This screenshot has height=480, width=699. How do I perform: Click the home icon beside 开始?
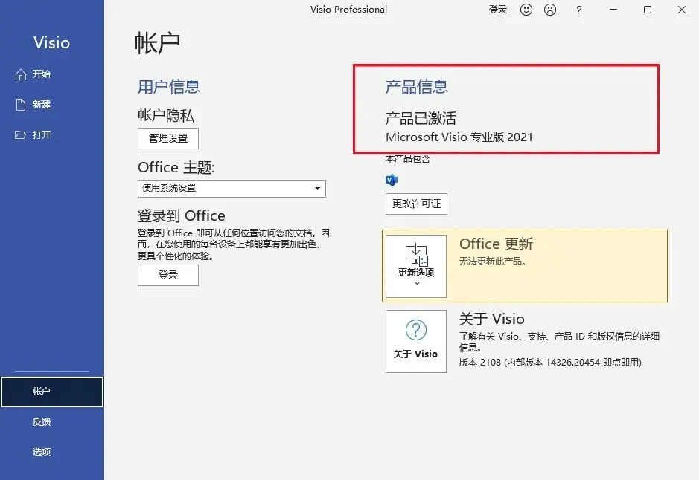pyautogui.click(x=21, y=74)
